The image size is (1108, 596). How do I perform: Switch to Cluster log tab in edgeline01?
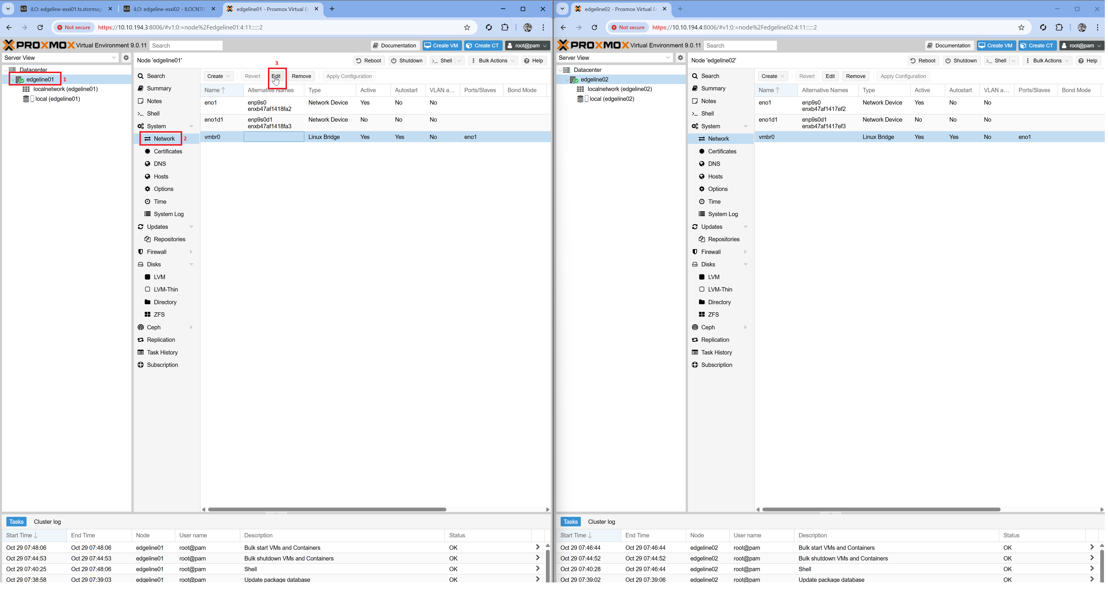pyautogui.click(x=47, y=522)
